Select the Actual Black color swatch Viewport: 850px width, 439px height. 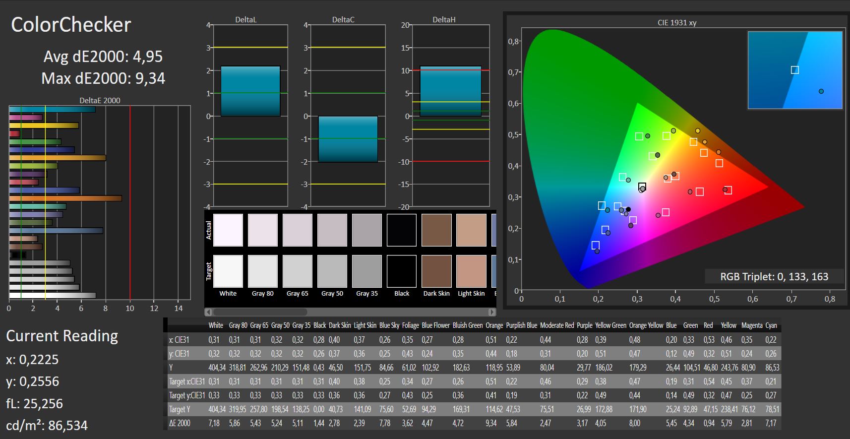[401, 230]
